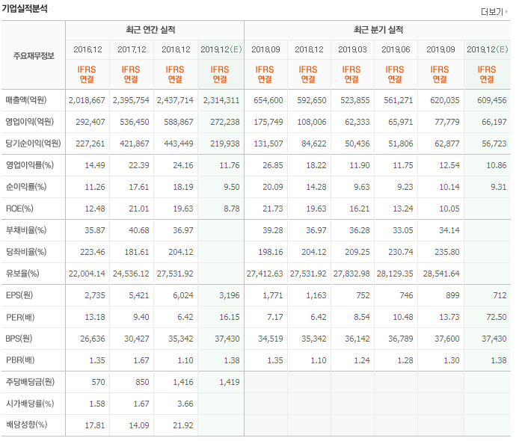Select the 당좌비율(%) row label
Image resolution: width=519 pixels, height=441 pixels.
[26, 252]
